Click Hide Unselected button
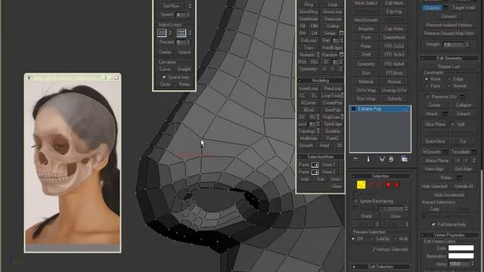The height and width of the screenshot is (272, 484). click(448, 195)
